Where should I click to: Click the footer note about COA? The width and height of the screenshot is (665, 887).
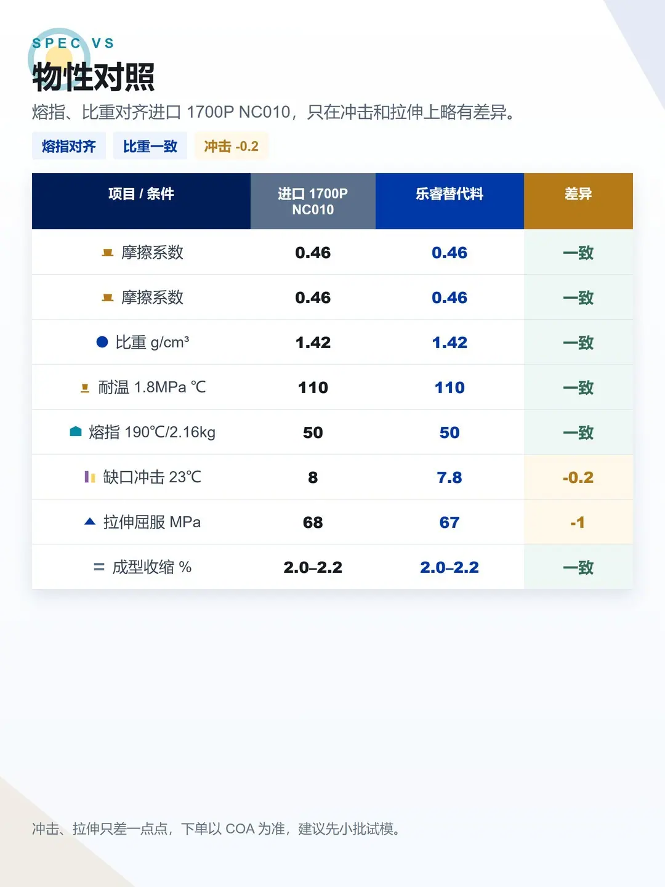(x=216, y=828)
